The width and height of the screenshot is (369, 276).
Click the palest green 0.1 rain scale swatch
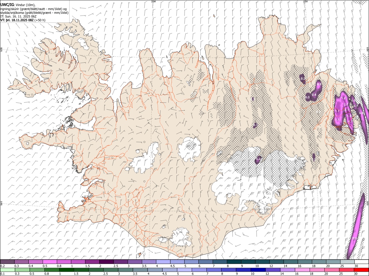click(x=7, y=270)
